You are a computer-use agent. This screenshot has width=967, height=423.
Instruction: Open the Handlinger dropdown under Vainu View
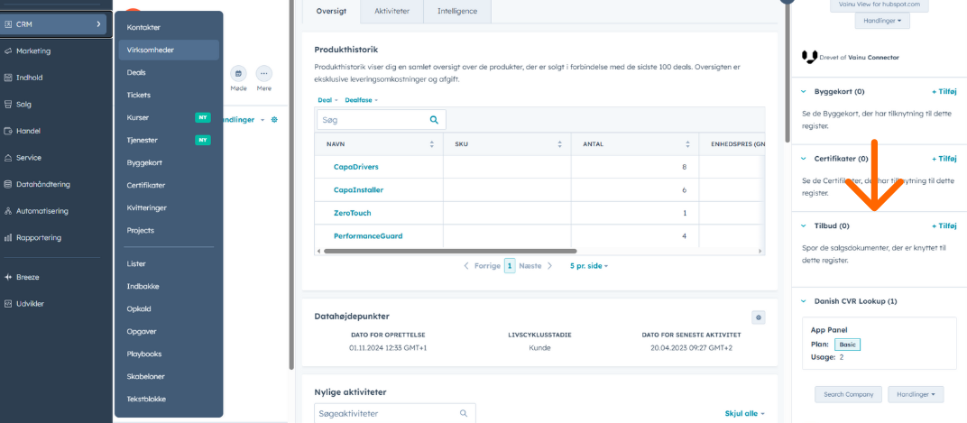(x=882, y=21)
